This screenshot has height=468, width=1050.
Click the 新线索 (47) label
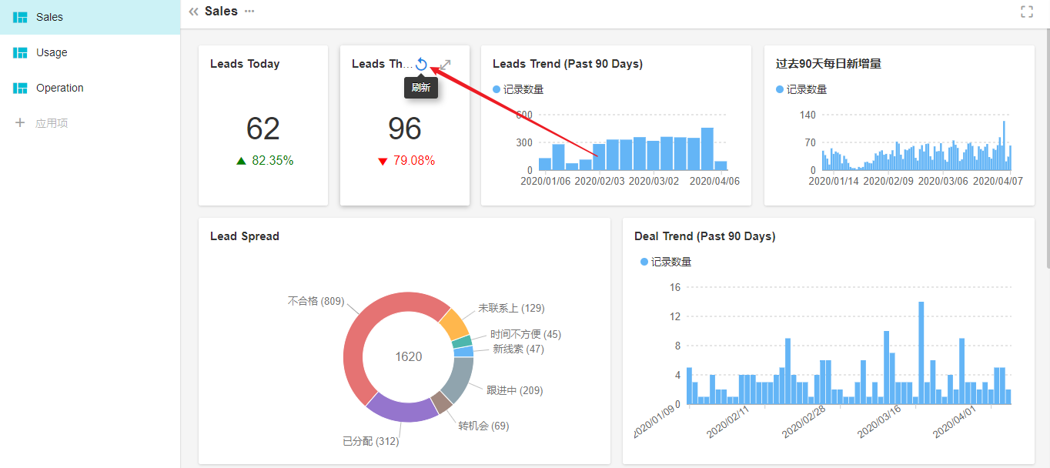click(518, 349)
